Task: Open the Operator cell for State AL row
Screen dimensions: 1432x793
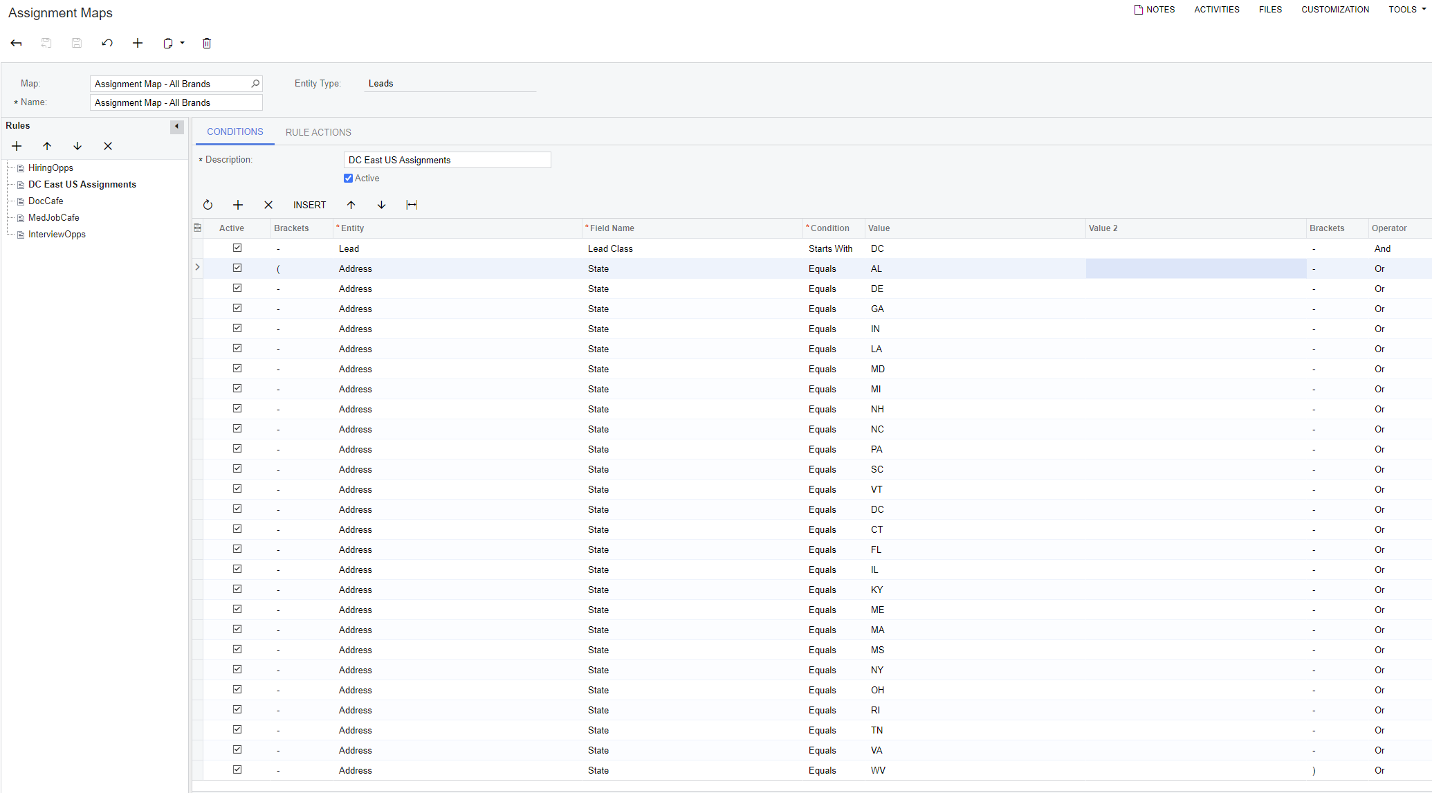Action: (1400, 268)
